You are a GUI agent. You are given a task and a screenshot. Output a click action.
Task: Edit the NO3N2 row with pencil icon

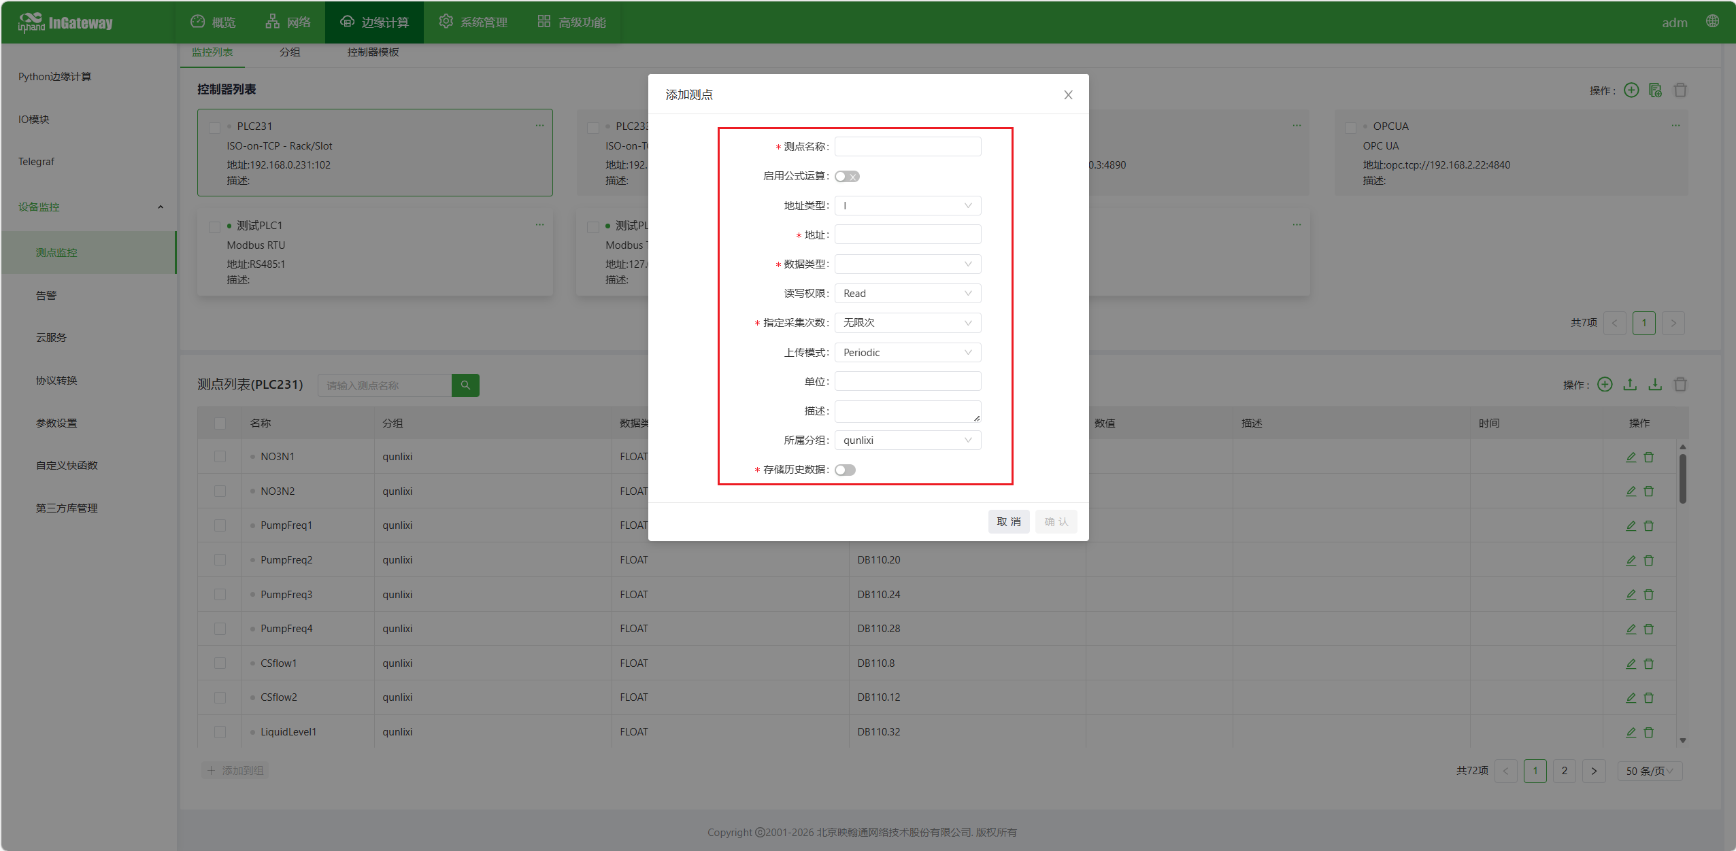[1631, 491]
